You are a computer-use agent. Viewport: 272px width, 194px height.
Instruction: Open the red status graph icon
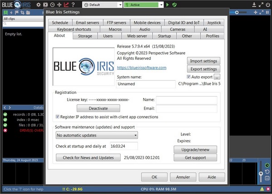coord(66,5)
